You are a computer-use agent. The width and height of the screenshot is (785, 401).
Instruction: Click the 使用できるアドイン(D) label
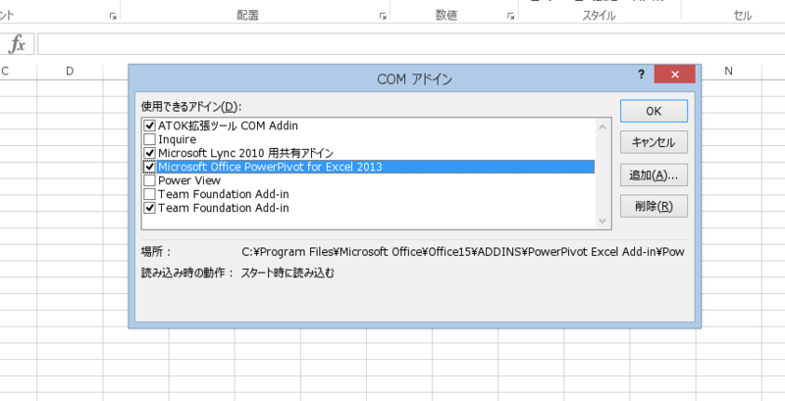pos(191,107)
